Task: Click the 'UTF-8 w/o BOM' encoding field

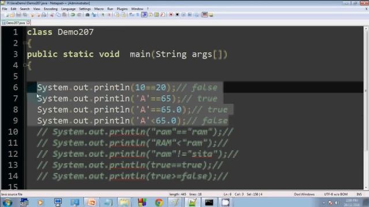Action: [336, 194]
